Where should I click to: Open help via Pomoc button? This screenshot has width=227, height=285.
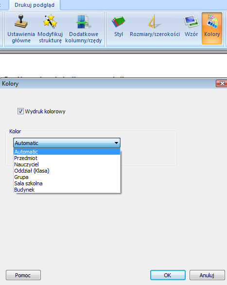[x=23, y=275]
